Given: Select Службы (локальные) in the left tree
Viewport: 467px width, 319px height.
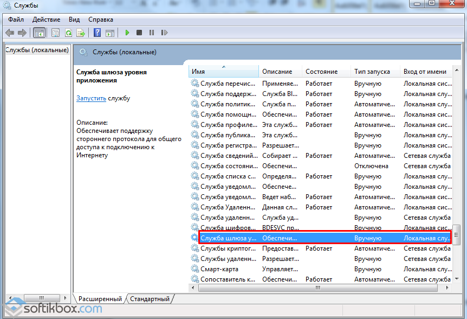Looking at the screenshot, I should pos(37,50).
